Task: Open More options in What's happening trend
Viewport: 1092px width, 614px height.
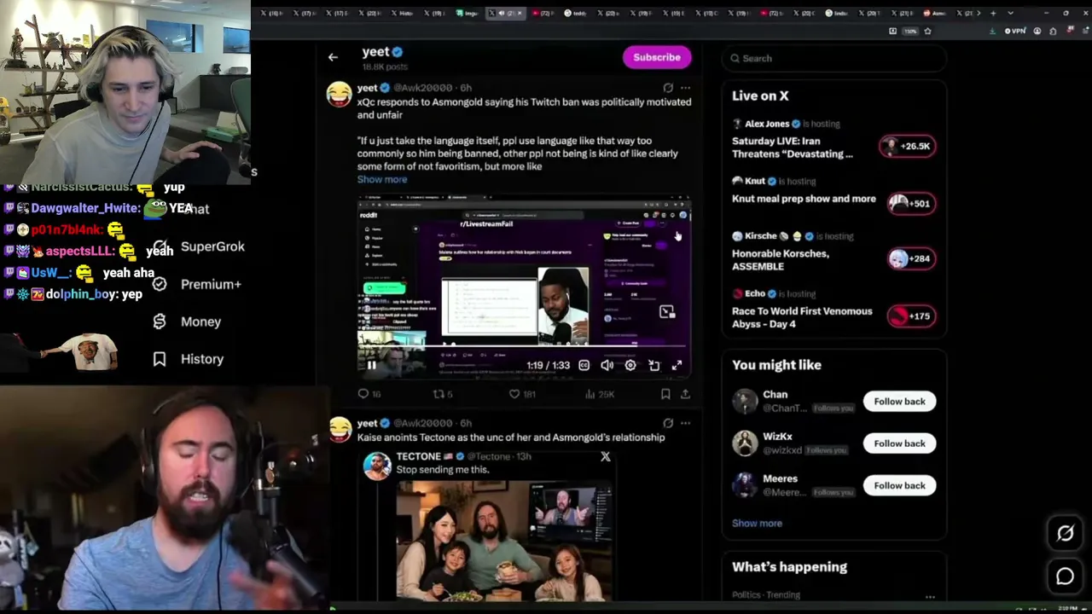Action: pos(930,596)
